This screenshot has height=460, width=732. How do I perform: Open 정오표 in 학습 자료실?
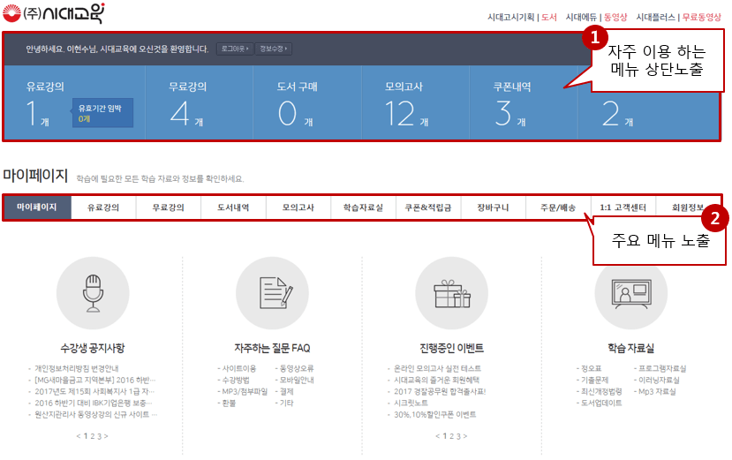(x=591, y=368)
